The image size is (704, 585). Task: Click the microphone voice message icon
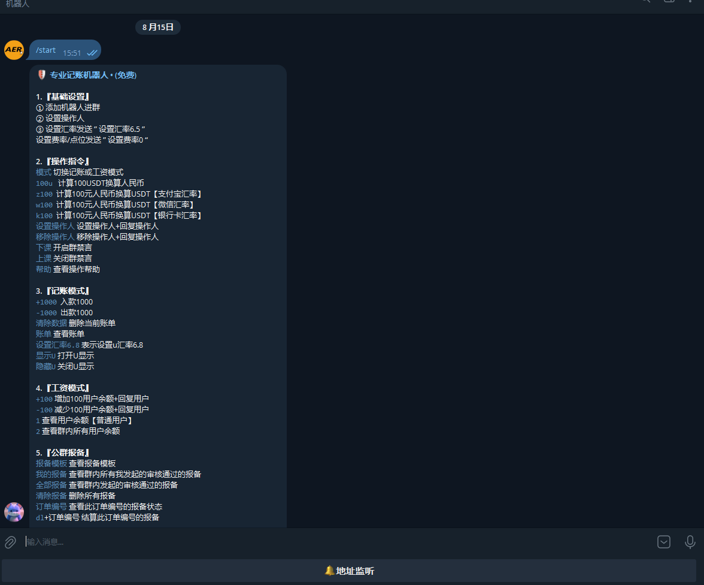tap(690, 542)
